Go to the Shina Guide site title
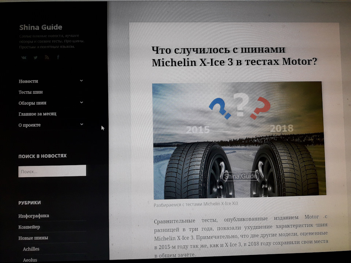 (x=41, y=27)
